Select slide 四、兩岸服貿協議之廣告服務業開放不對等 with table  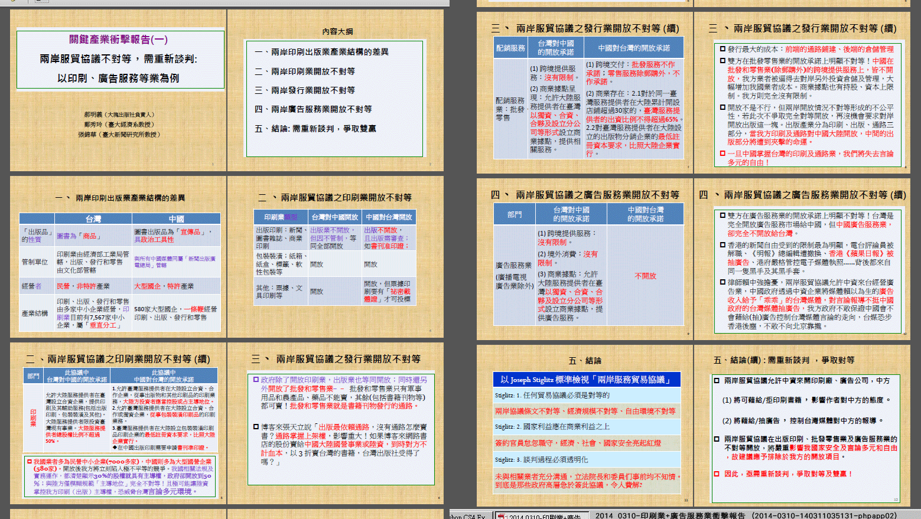tap(584, 258)
